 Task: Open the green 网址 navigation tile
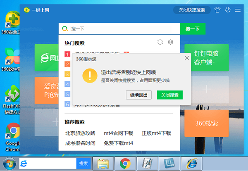click(47, 58)
